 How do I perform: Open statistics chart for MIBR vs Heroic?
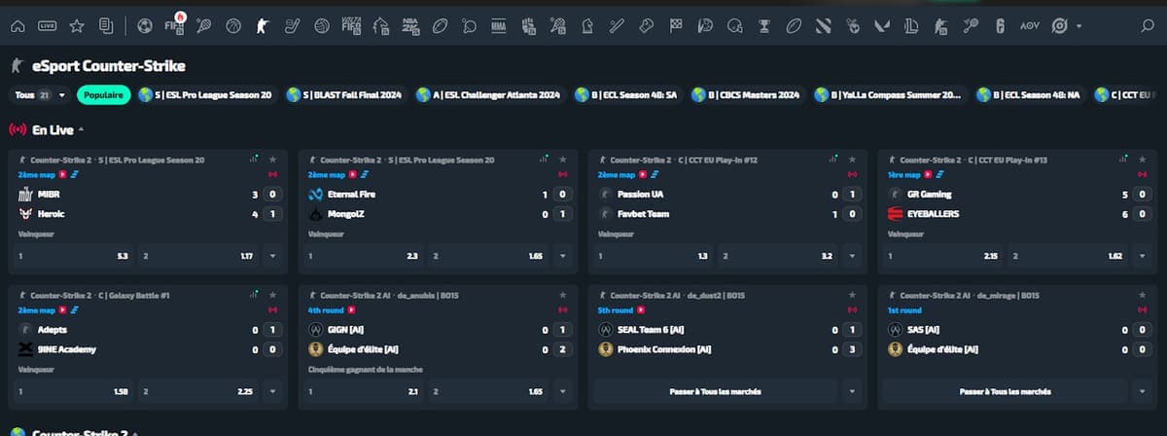(x=255, y=159)
